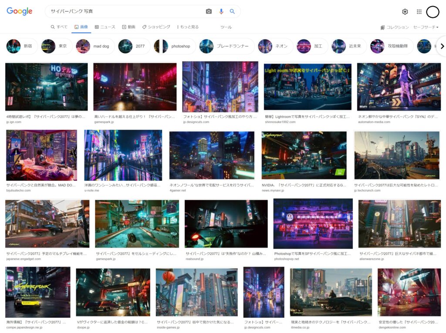Click the コレクション bookmark icon

[x=382, y=27]
